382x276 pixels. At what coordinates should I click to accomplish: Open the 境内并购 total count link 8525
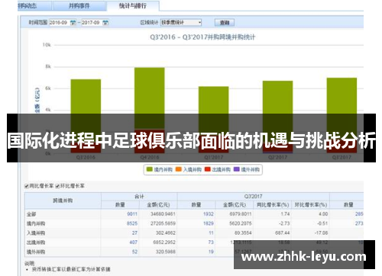click(x=132, y=223)
